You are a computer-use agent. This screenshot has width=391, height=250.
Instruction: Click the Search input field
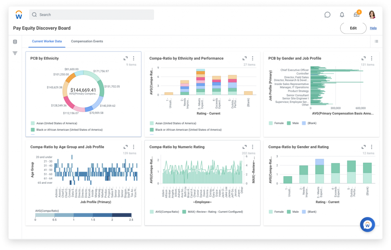point(92,15)
